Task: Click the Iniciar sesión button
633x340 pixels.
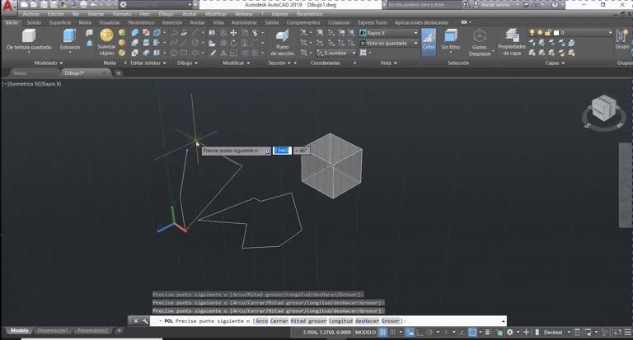Action: [495, 5]
